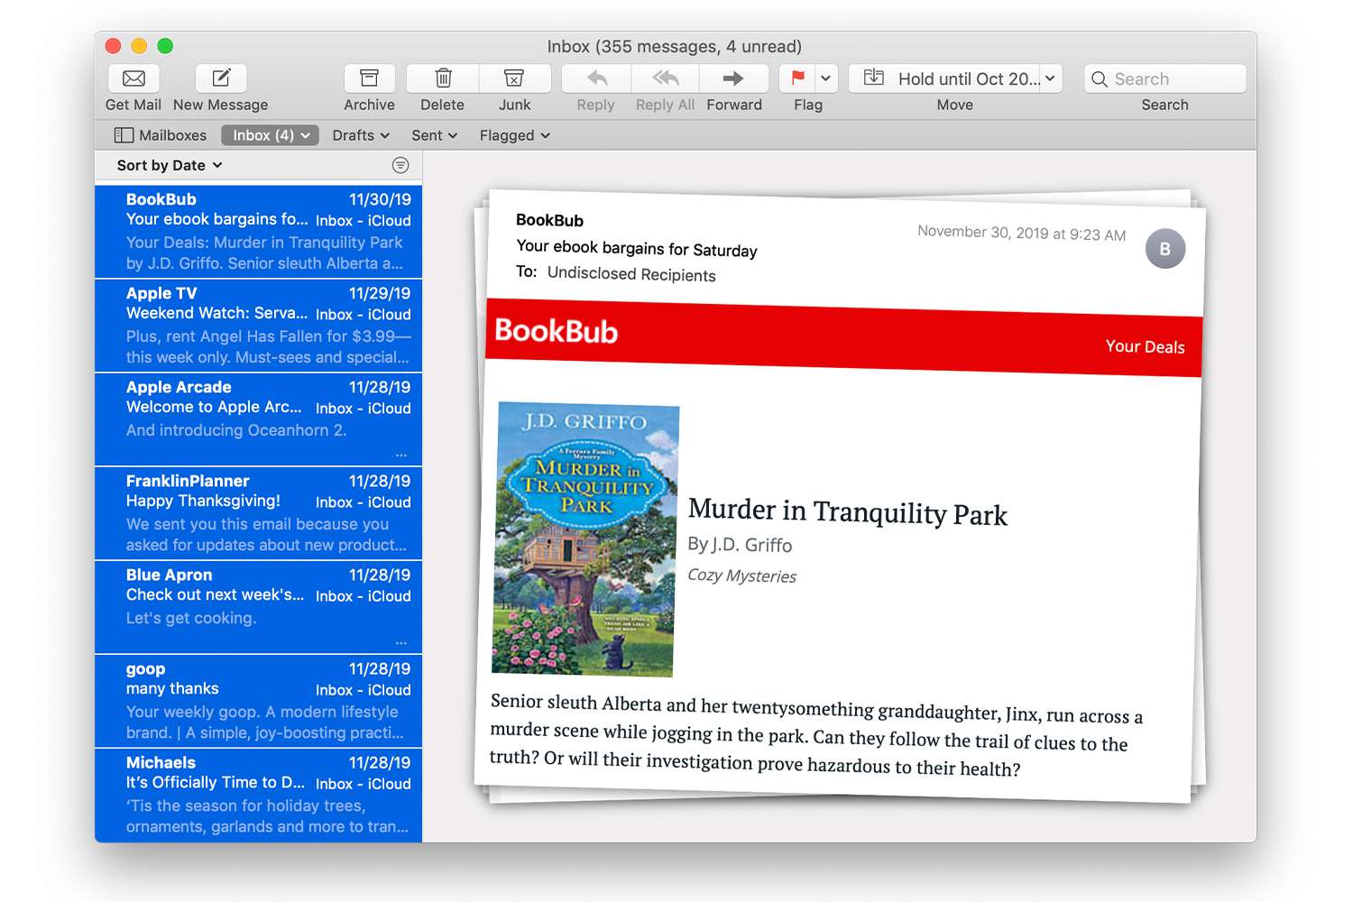Select the BookBub 11/30/19 message
Image resolution: width=1353 pixels, height=902 pixels.
tap(258, 232)
